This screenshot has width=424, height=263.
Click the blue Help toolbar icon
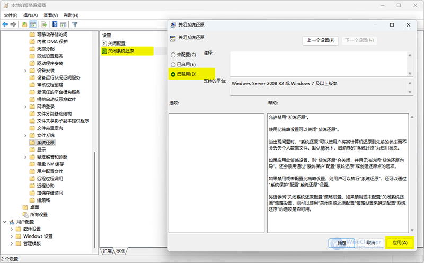(55, 24)
